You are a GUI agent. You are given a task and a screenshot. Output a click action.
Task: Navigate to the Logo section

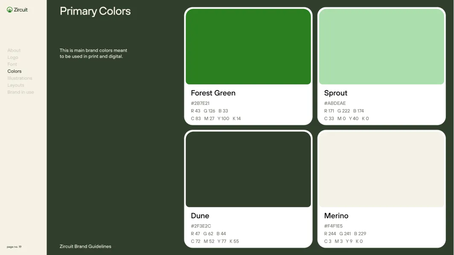12,57
